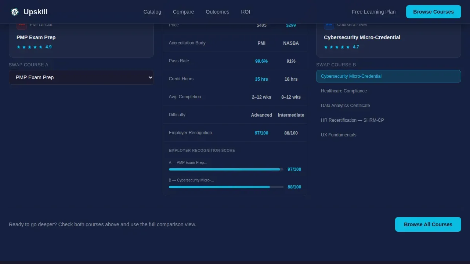Select Cybersecurity Micro-Credential in Swap Course B
Screen dimensions: 470x264
click(388, 76)
